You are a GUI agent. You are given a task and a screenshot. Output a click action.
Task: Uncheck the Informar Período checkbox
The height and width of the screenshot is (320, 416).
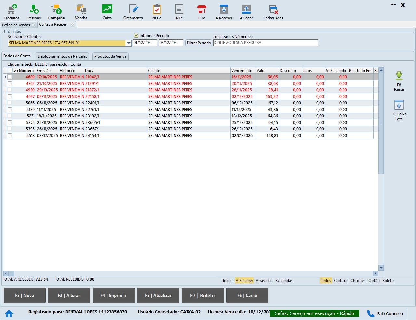136,36
